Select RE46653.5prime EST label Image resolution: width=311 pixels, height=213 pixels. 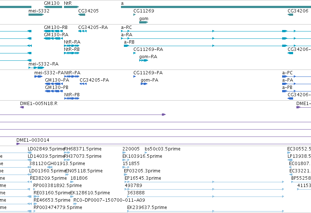click(52, 200)
